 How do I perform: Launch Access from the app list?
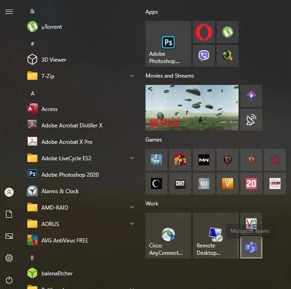pos(82,109)
